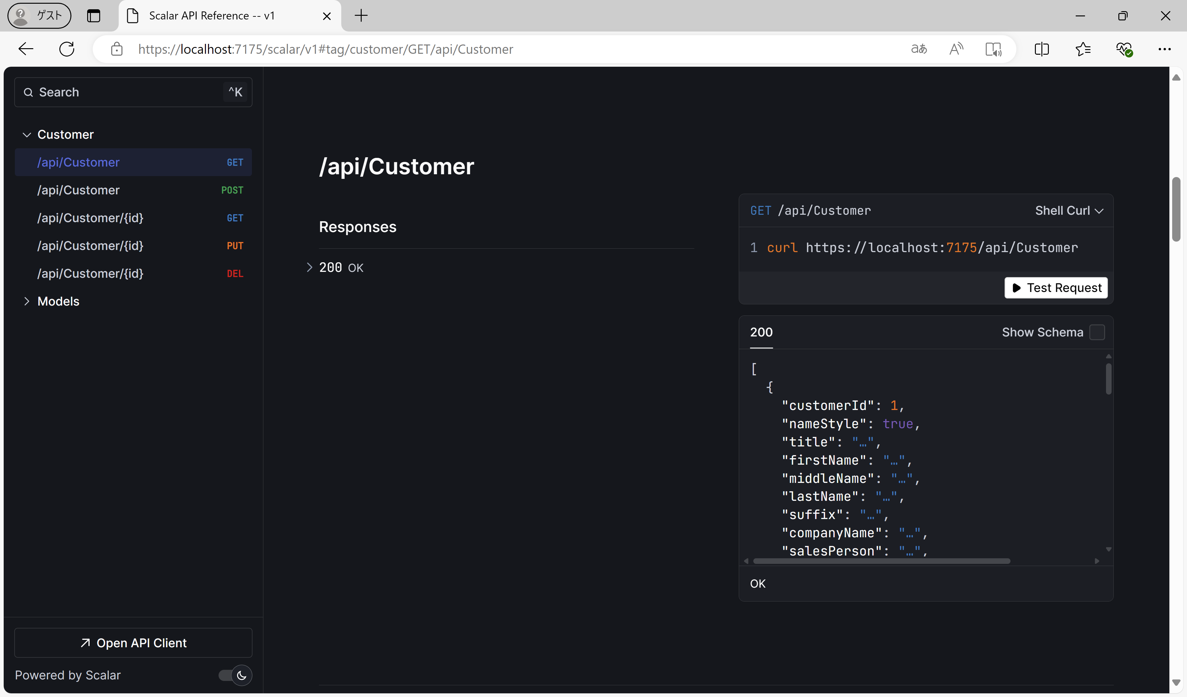
Task: Open the Shell Curl language dropdown
Action: tap(1069, 210)
